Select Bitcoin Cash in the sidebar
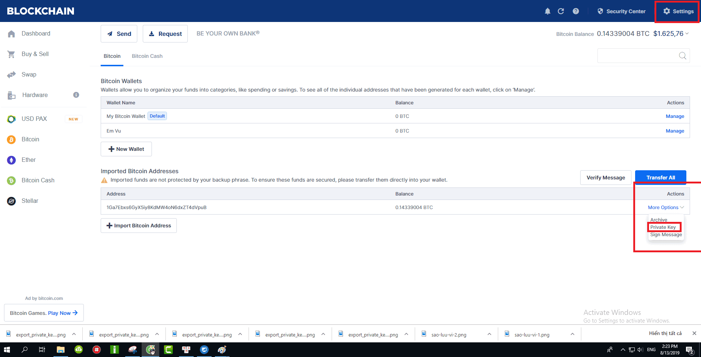The image size is (701, 357). click(x=38, y=180)
